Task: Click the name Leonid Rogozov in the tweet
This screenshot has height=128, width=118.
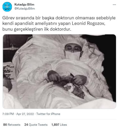Action: [x=88, y=24]
